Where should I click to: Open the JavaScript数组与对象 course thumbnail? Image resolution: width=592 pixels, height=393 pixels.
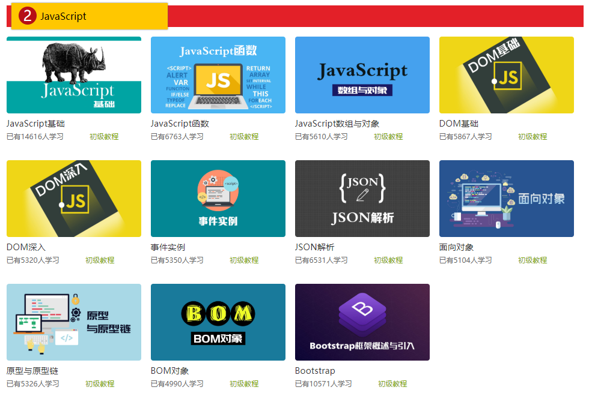pyautogui.click(x=362, y=75)
